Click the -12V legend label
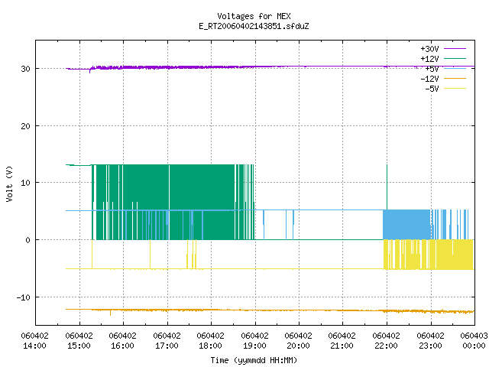Viewport: 489px width, 367px height. 429,79
